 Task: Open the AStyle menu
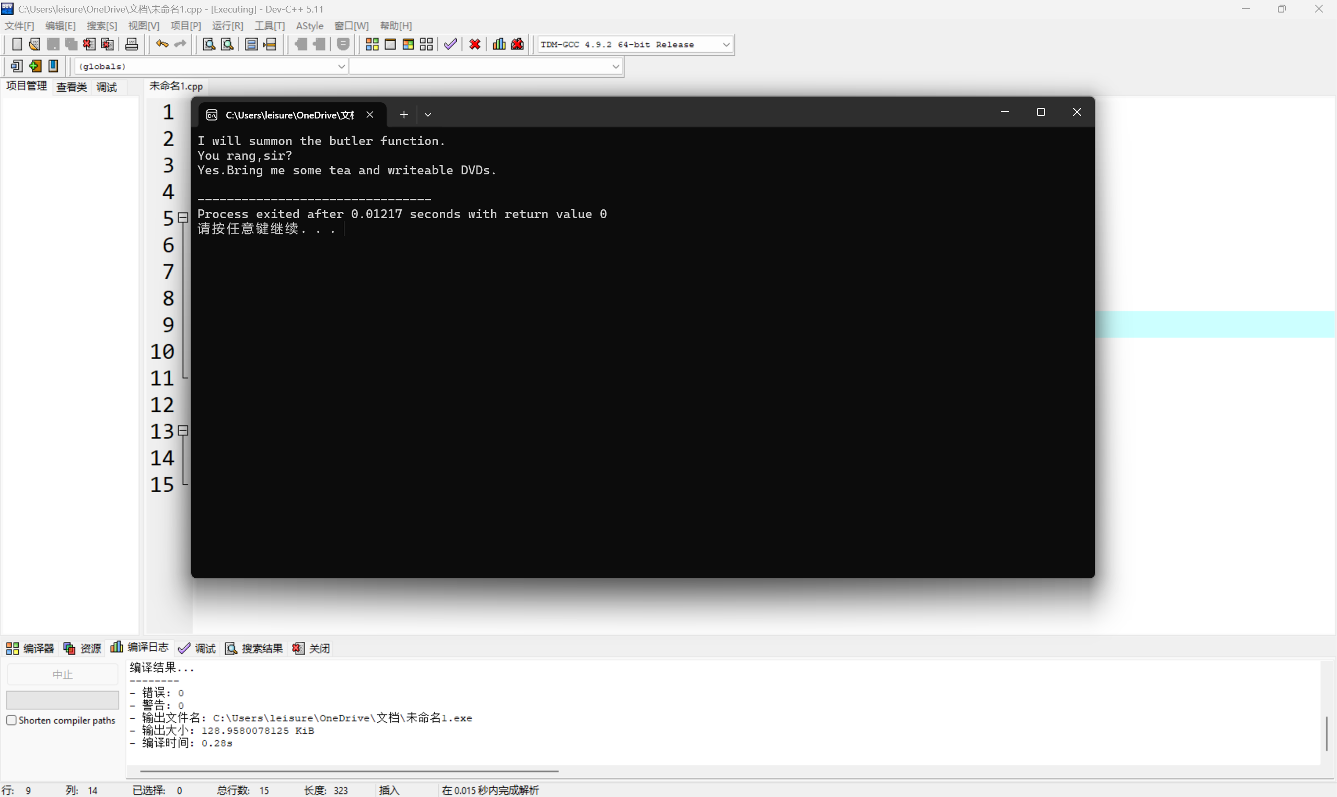pyautogui.click(x=310, y=25)
